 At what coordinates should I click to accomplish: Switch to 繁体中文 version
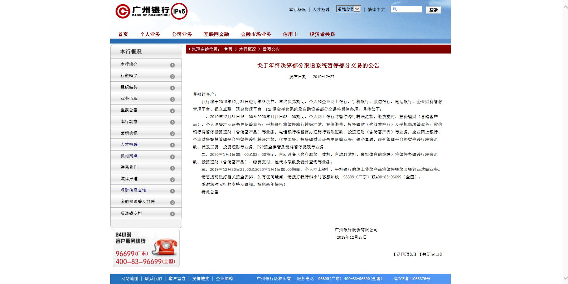[376, 10]
